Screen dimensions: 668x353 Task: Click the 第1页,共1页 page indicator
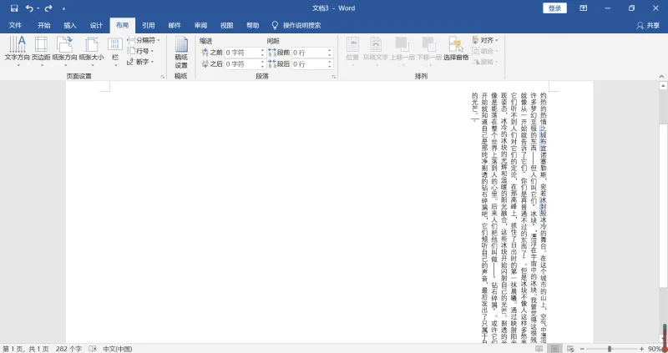26,349
